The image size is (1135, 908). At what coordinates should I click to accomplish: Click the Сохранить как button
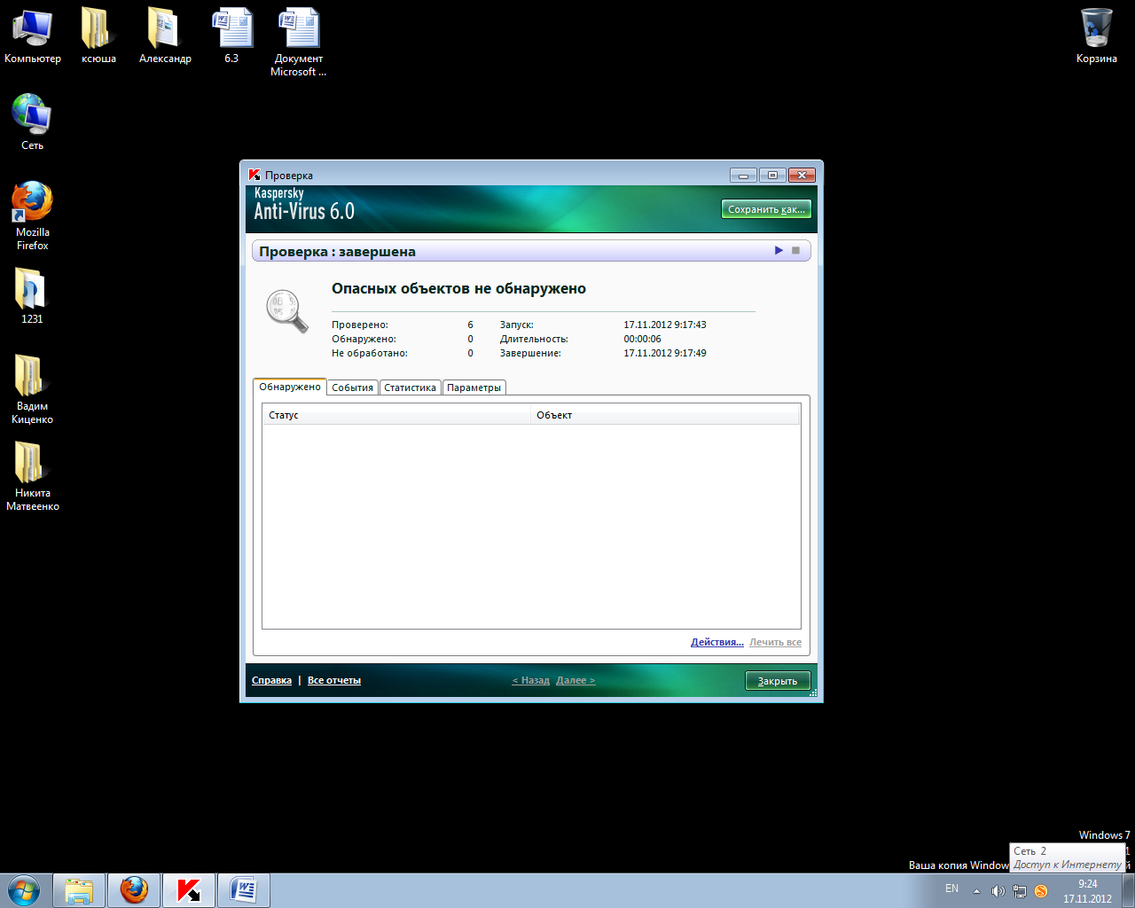tap(766, 209)
